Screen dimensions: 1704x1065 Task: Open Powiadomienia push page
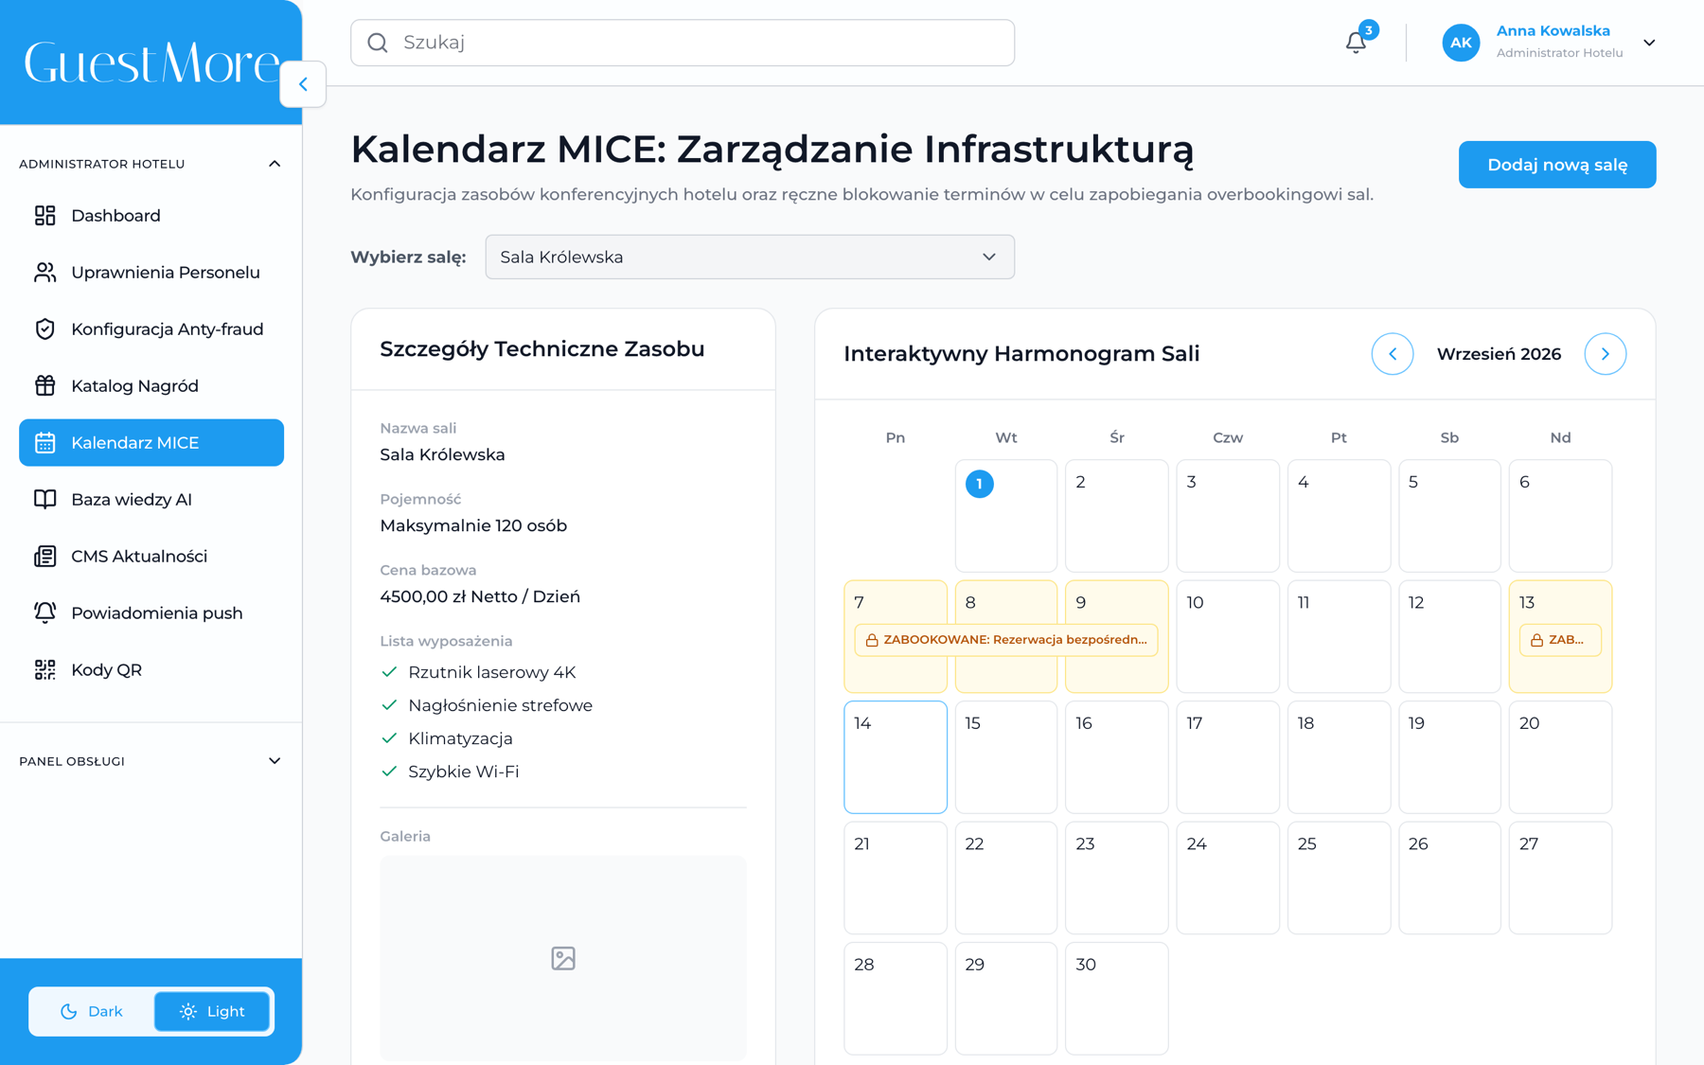(151, 613)
